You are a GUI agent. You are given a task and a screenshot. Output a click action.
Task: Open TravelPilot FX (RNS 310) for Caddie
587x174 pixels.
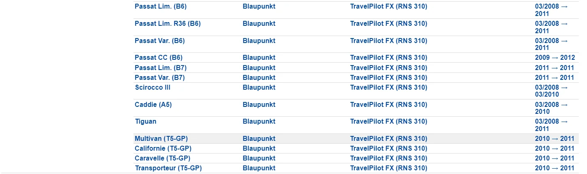tap(388, 105)
